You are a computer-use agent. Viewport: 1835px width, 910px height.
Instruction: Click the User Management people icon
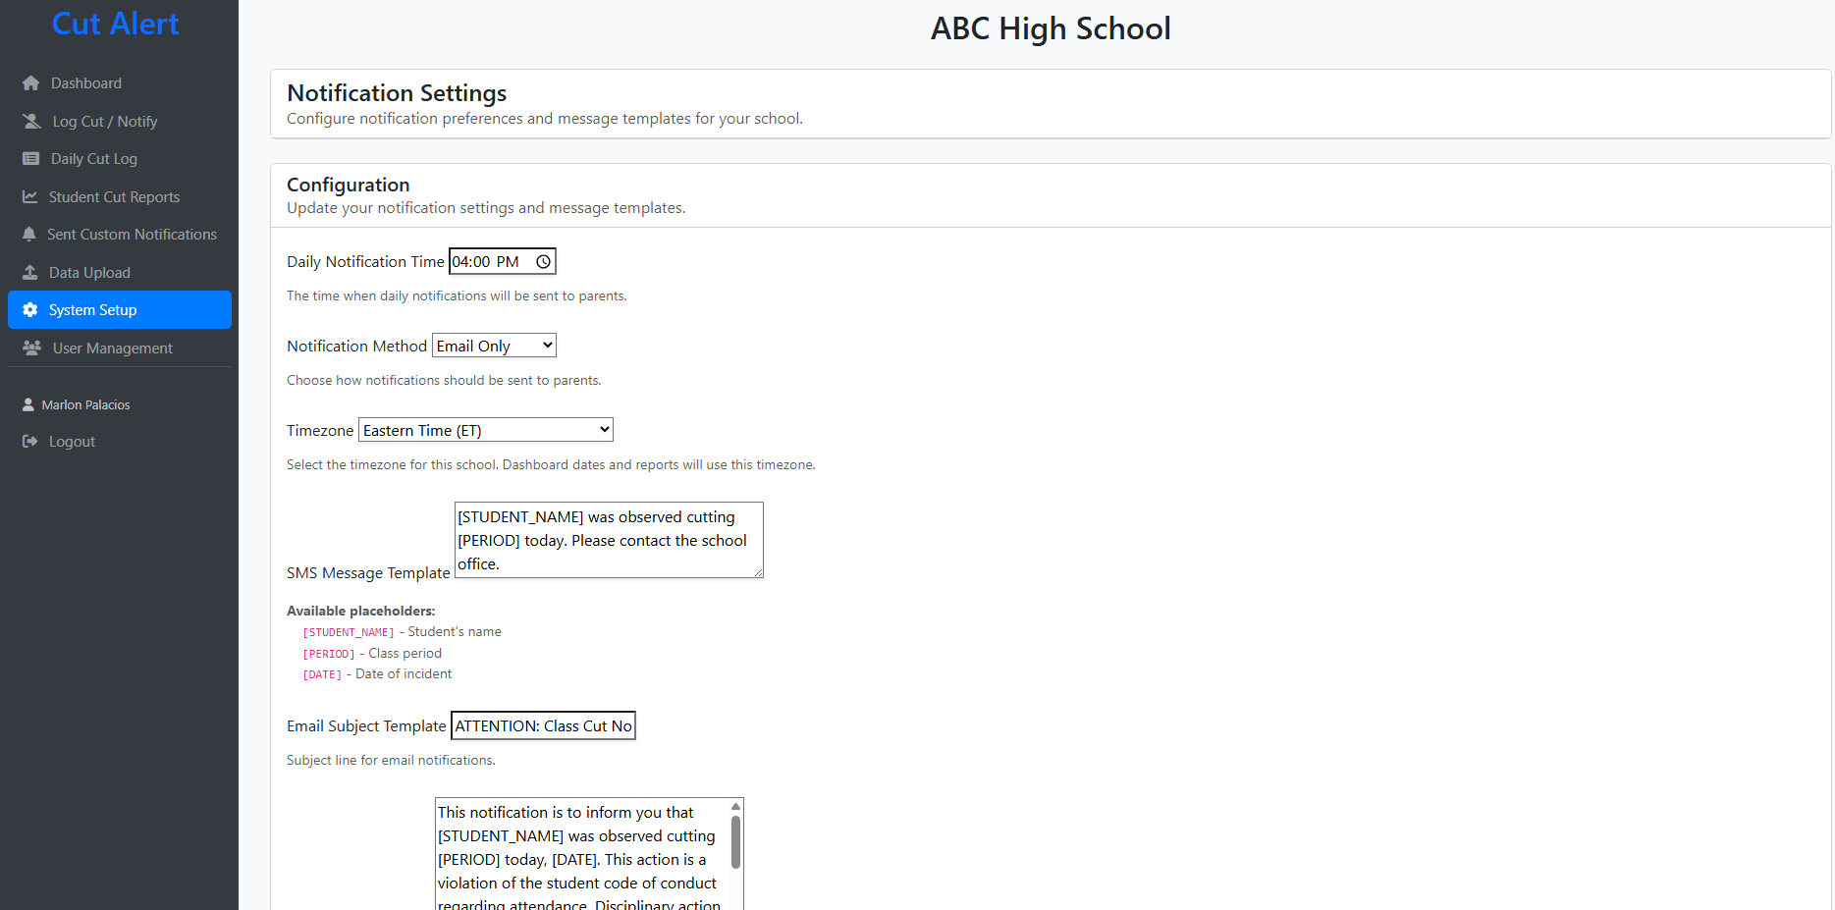[31, 348]
